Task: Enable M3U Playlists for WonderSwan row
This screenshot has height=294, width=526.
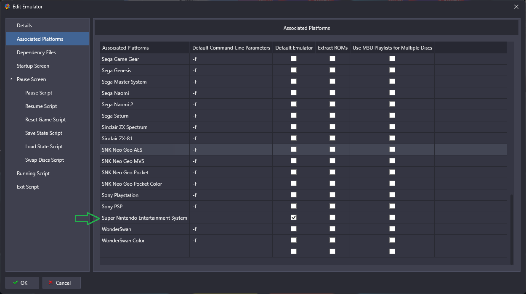Action: 392,229
